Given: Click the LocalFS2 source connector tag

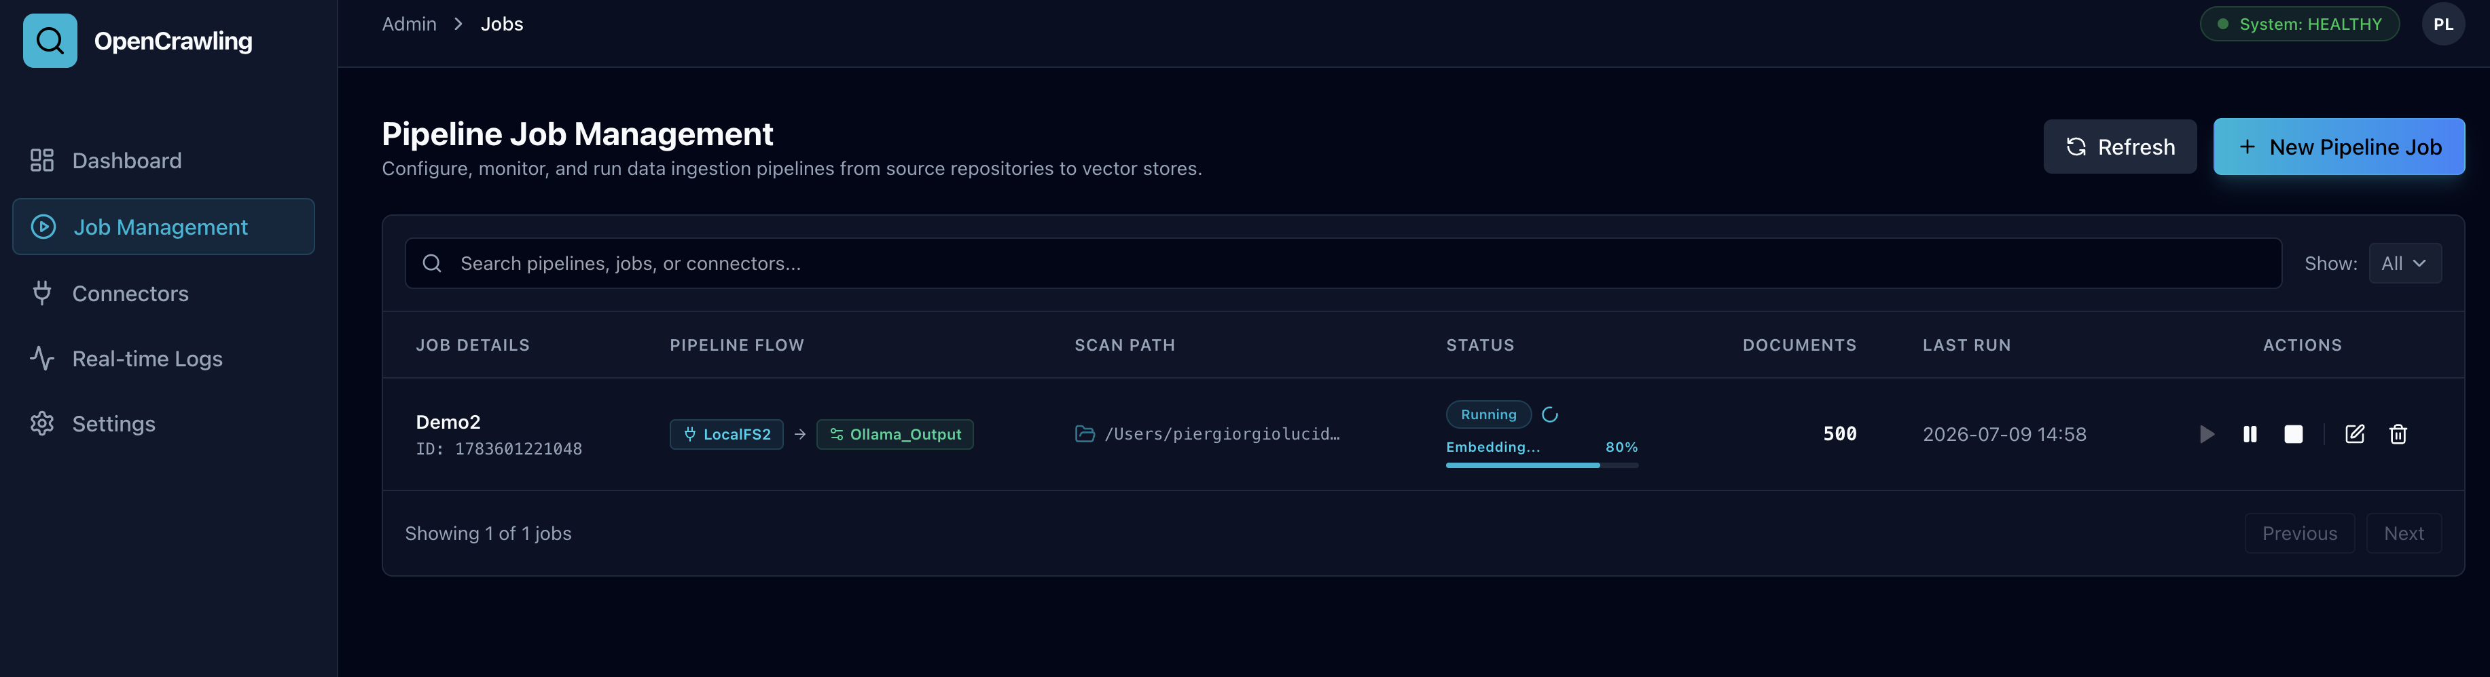Looking at the screenshot, I should pos(727,435).
